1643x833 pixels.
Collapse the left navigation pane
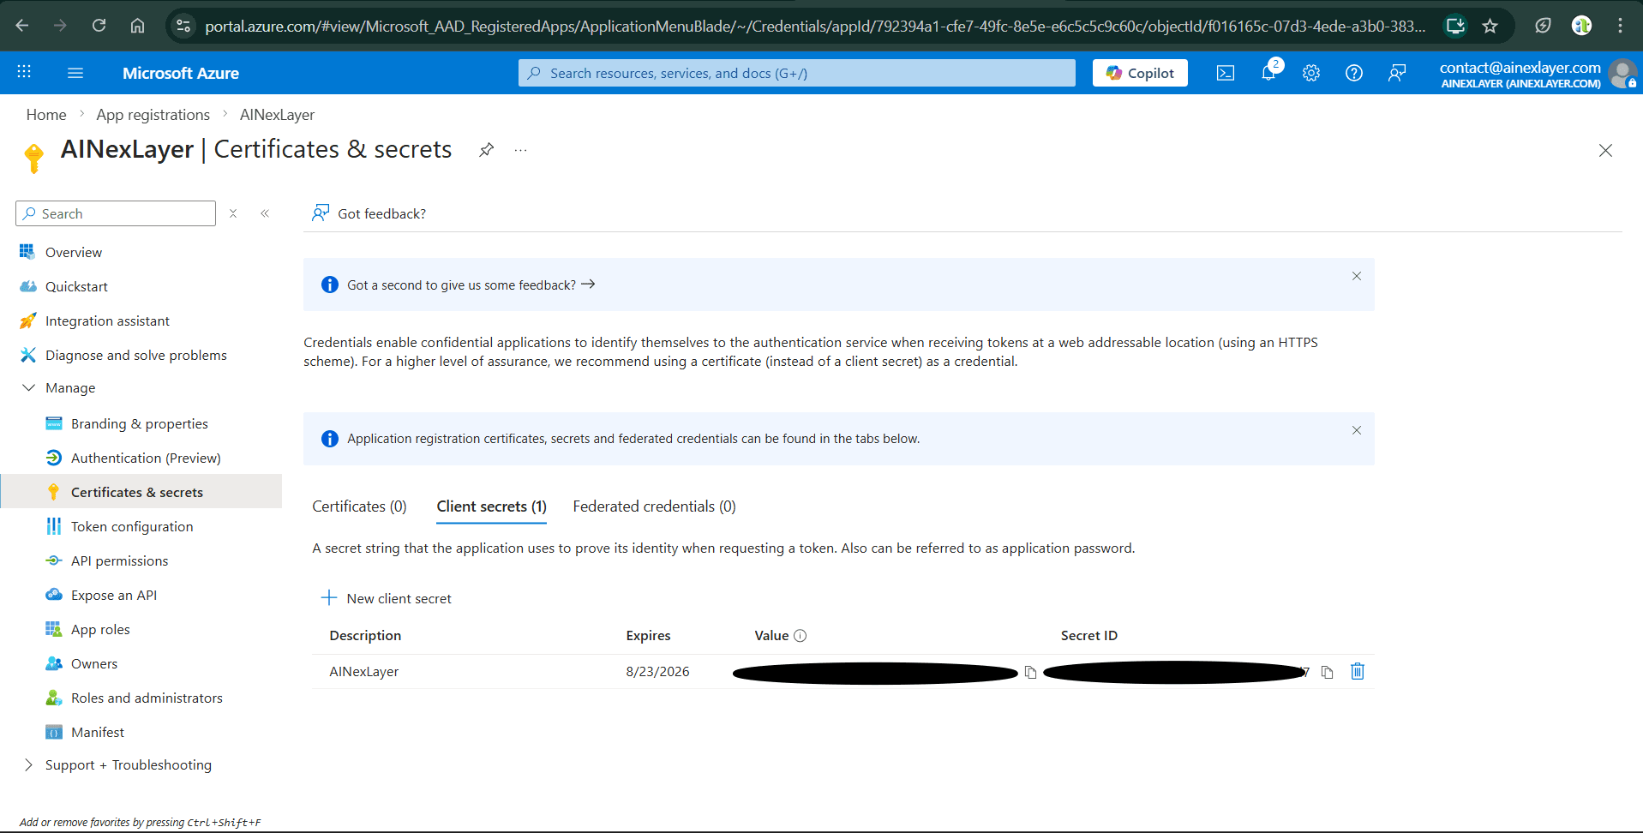point(265,213)
